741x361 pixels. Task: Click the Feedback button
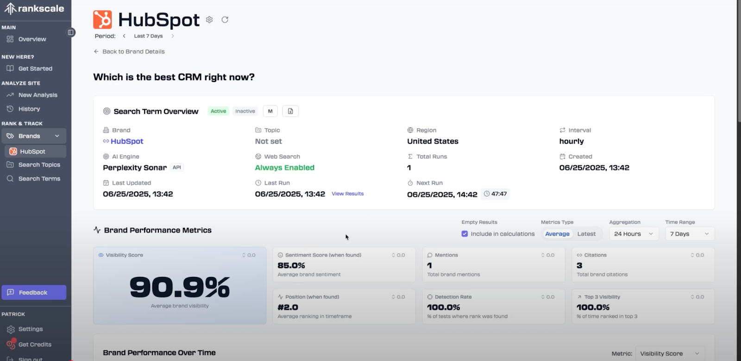coord(34,293)
